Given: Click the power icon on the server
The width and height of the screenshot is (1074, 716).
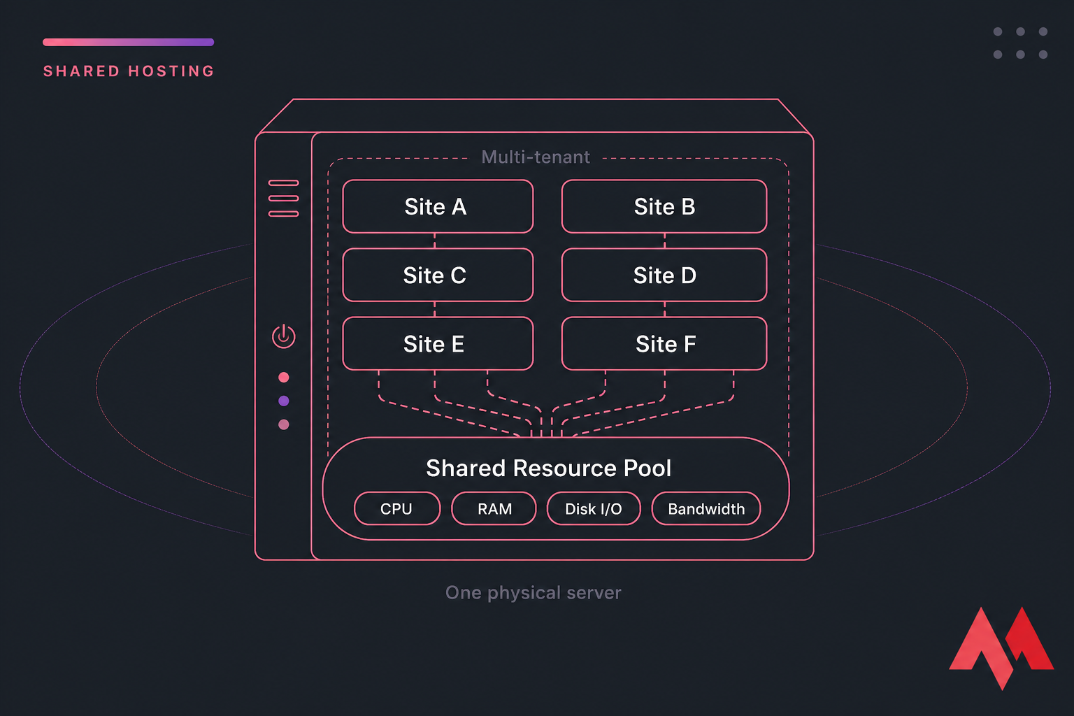Looking at the screenshot, I should [283, 336].
